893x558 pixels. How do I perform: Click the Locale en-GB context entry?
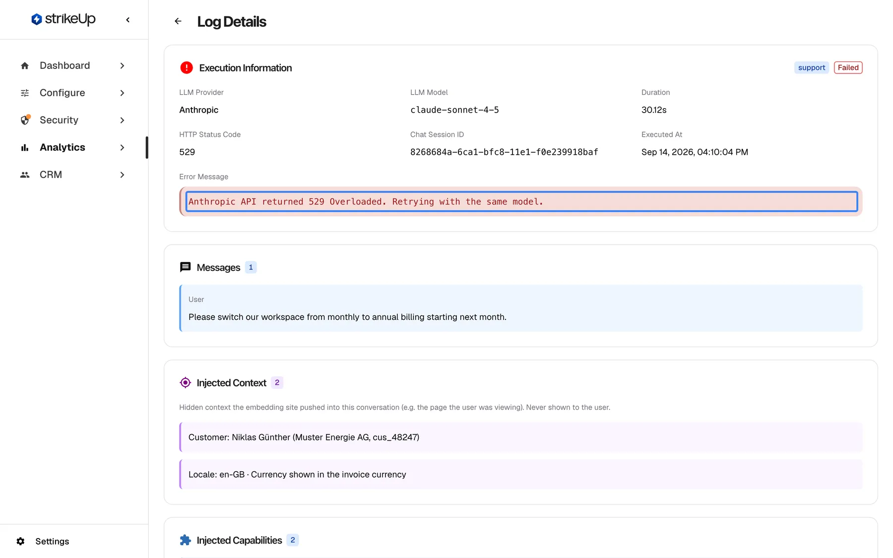click(x=521, y=474)
